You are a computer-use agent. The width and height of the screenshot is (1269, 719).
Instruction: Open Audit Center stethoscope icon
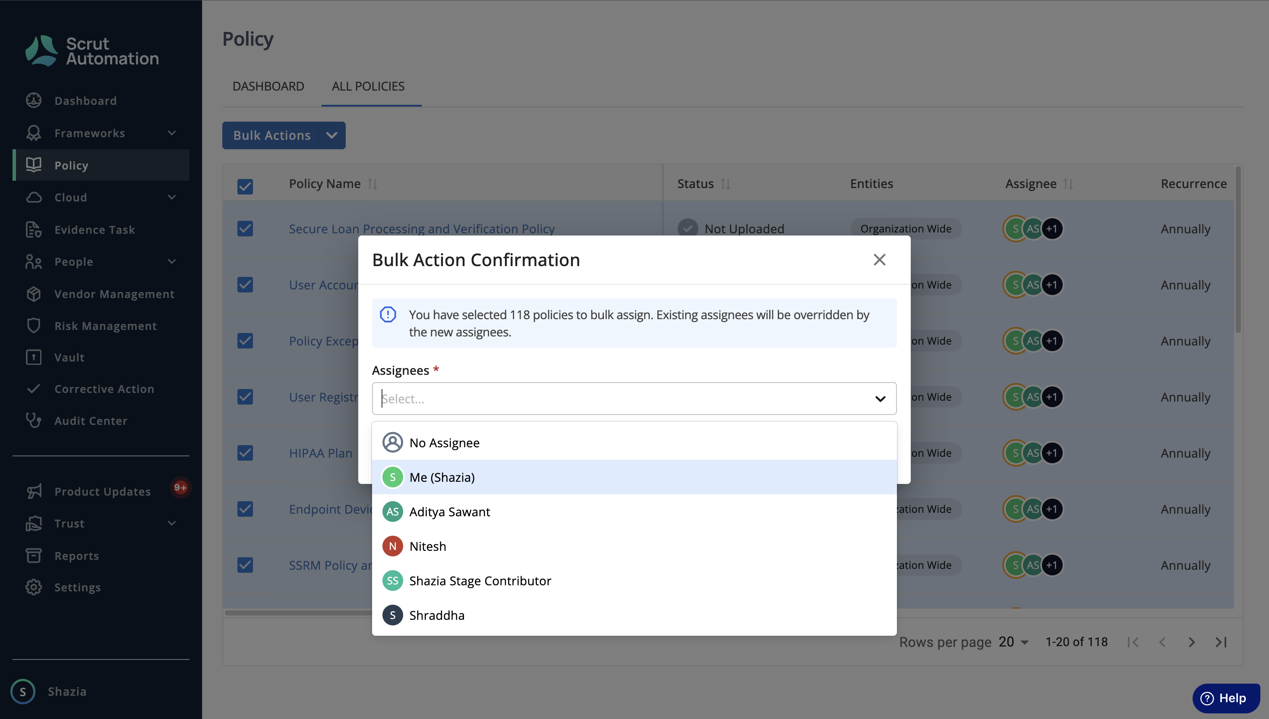(x=34, y=421)
